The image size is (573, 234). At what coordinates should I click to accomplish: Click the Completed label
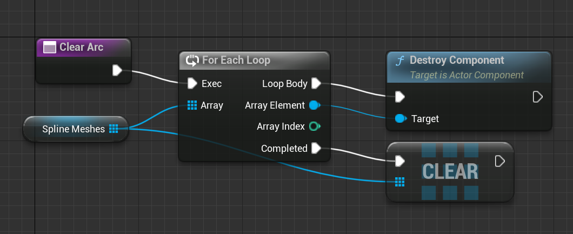coord(284,149)
